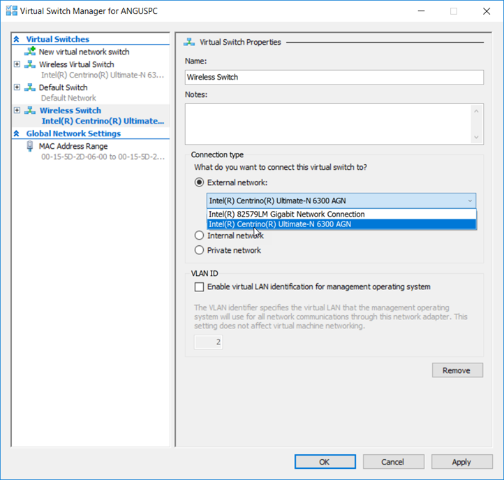Click inside the Notes text area
The width and height of the screenshot is (504, 480).
(328, 124)
